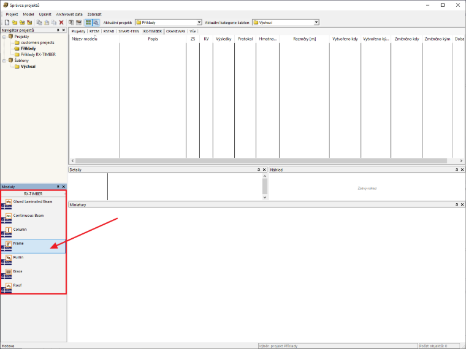Pin the Miniatury panel

pos(457,205)
